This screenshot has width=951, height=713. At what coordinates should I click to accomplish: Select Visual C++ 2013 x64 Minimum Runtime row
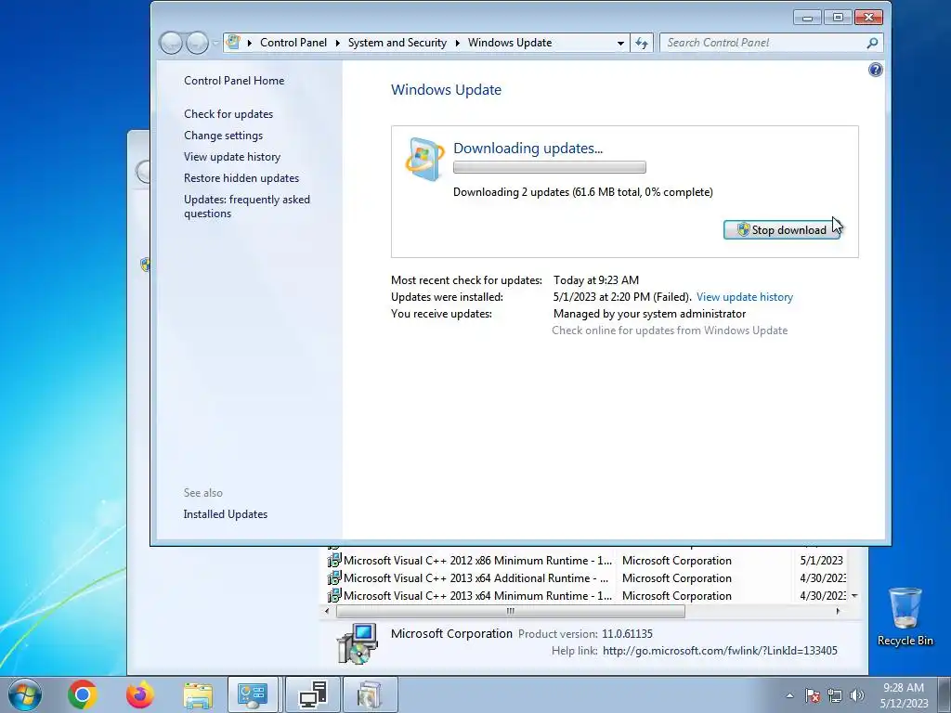coord(587,596)
